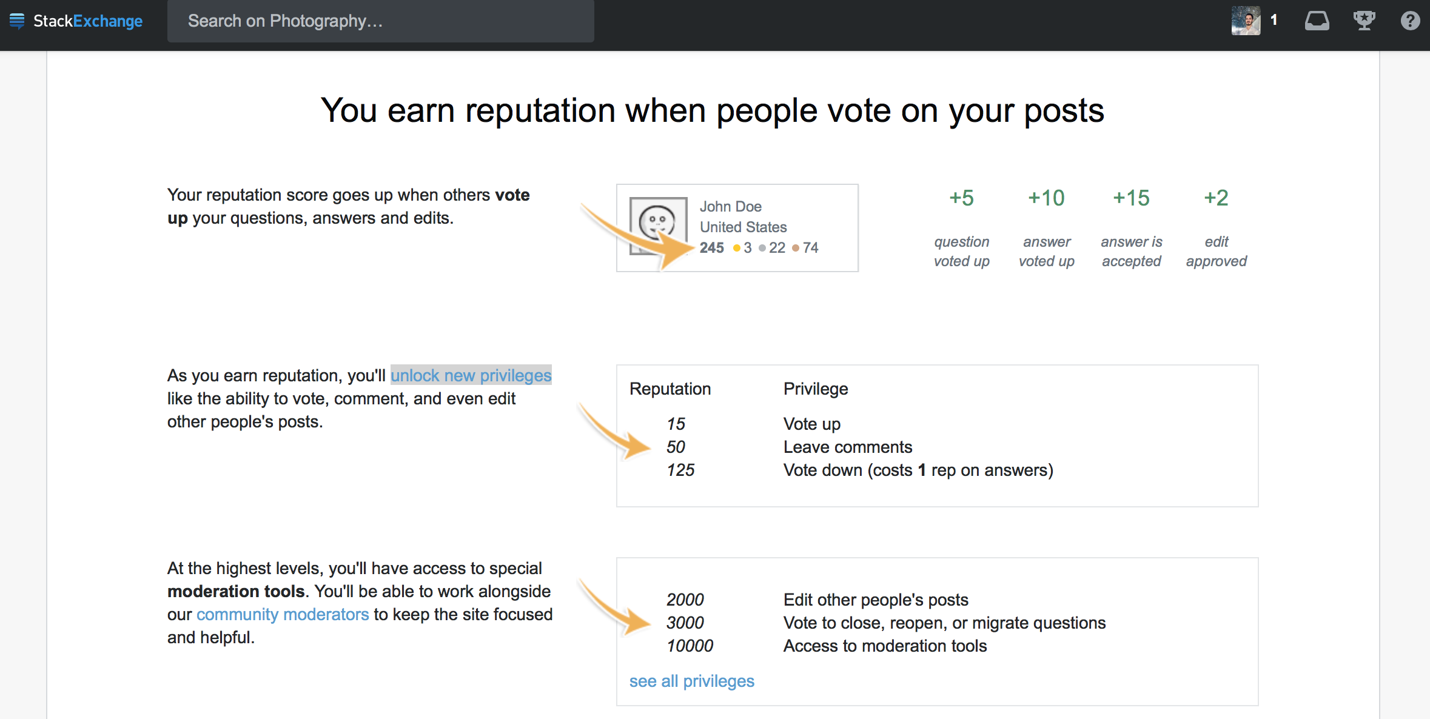Open the help question mark icon
The height and width of the screenshot is (719, 1430).
tap(1410, 21)
